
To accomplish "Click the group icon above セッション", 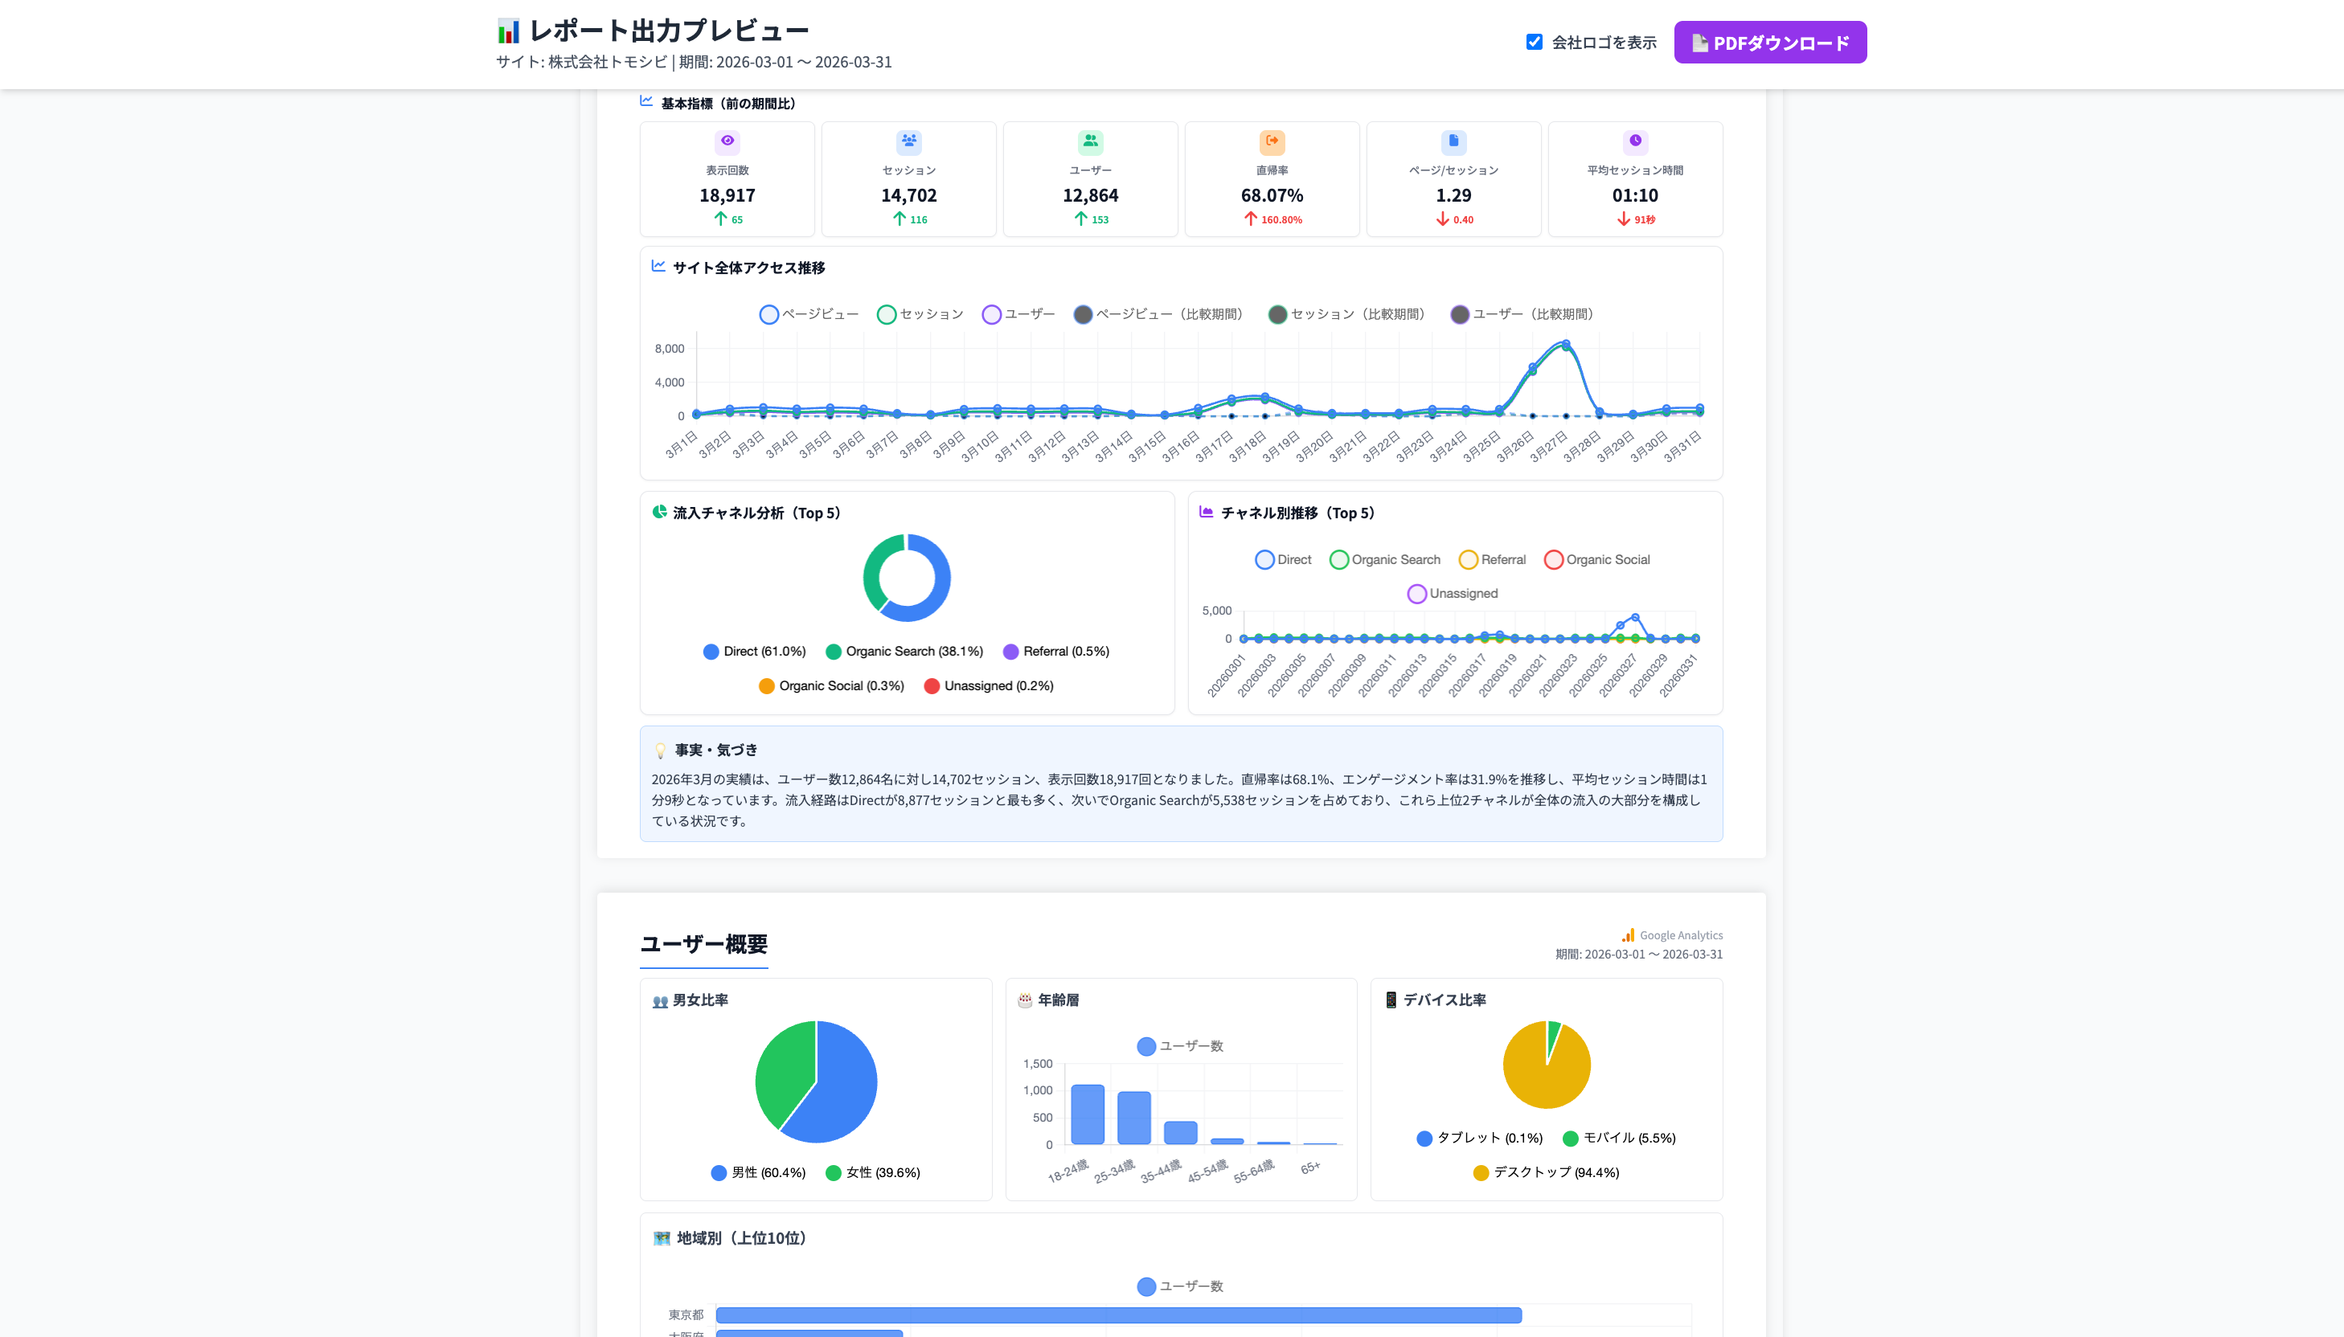I will point(908,141).
